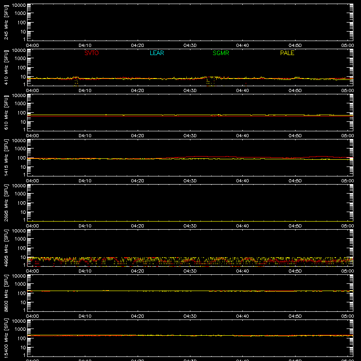The height and width of the screenshot is (361, 361).
Task: Click 04:40 time label under 4995 MHz panel
Action: pyautogui.click(x=242, y=271)
